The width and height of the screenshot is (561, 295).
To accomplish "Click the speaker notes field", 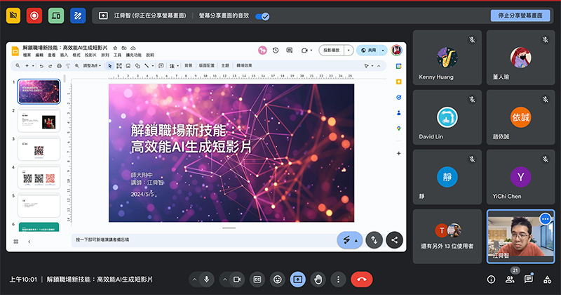I will [x=204, y=240].
